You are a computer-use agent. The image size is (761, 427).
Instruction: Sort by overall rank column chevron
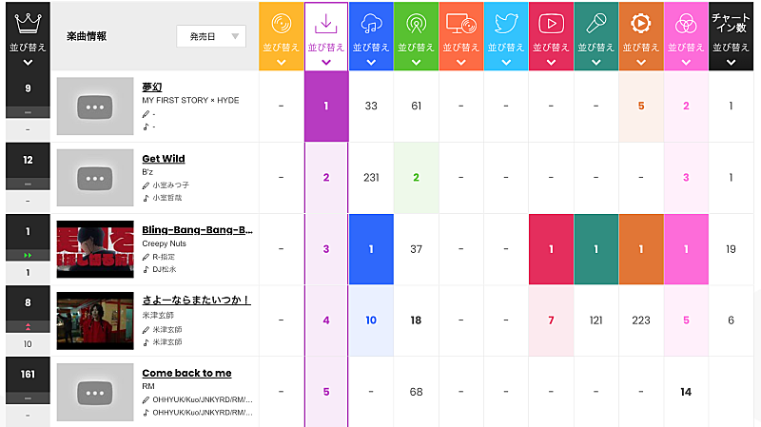(28, 63)
